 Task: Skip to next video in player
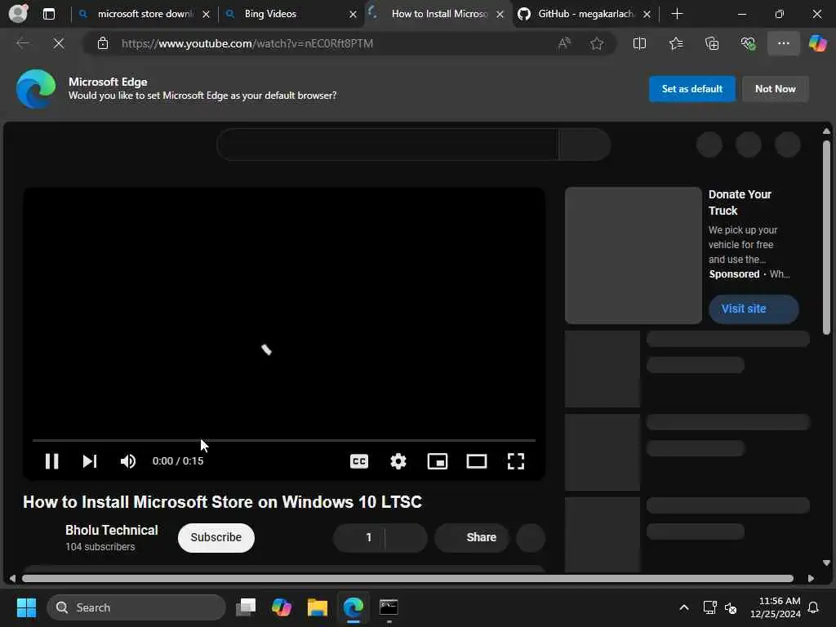point(90,461)
